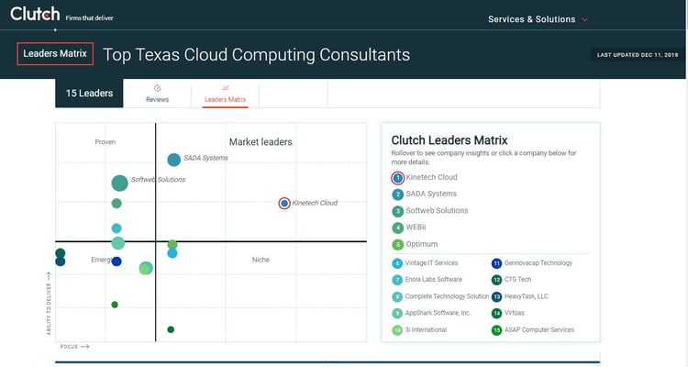Screen dimensions: 688x367
Task: Click the Niche quadrant label
Action: coord(261,260)
